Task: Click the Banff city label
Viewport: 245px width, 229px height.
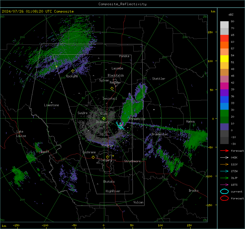Action: click(45, 152)
